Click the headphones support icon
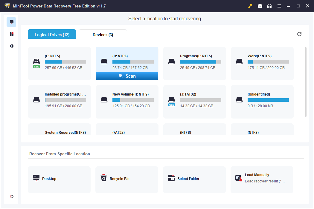Viewport: 314px width, 209px height. (x=269, y=6)
